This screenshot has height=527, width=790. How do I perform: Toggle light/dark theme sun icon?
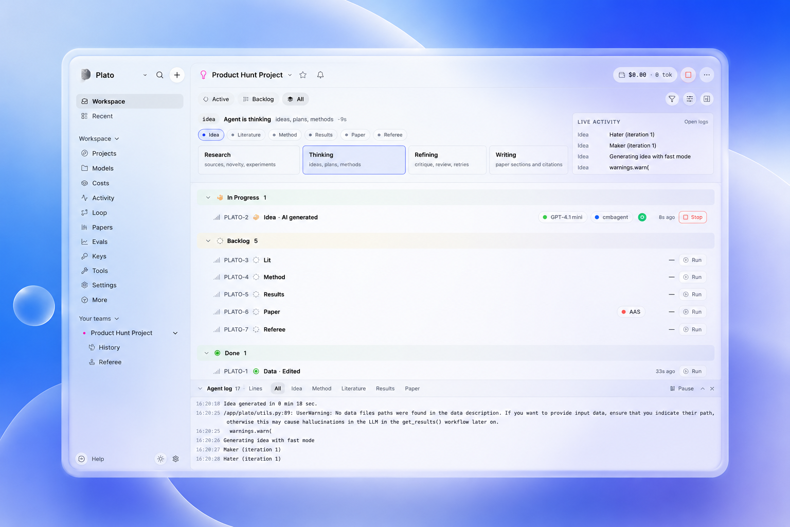click(x=160, y=459)
